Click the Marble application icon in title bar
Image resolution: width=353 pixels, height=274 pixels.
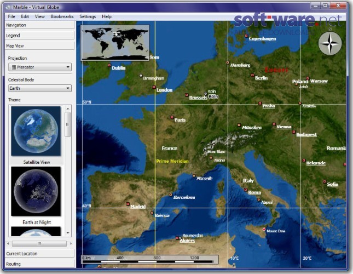pyautogui.click(x=8, y=7)
